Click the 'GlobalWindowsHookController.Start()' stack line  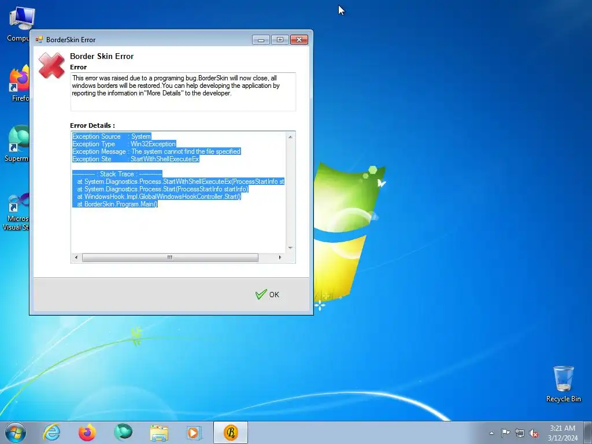(157, 197)
